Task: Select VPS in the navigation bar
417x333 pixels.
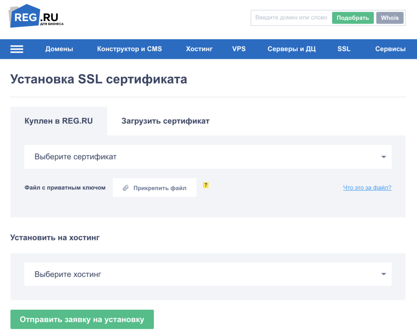Action: tap(239, 49)
